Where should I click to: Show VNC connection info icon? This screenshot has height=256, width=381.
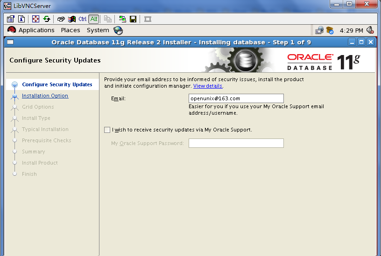[21, 19]
